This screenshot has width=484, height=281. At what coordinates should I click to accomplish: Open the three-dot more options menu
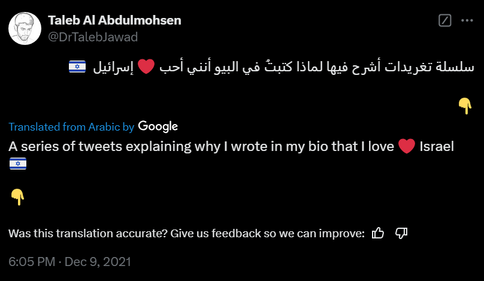coord(467,21)
